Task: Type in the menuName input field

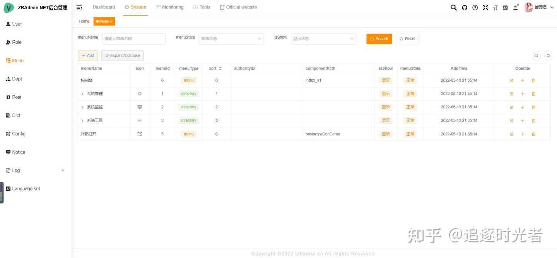Action: 133,38
